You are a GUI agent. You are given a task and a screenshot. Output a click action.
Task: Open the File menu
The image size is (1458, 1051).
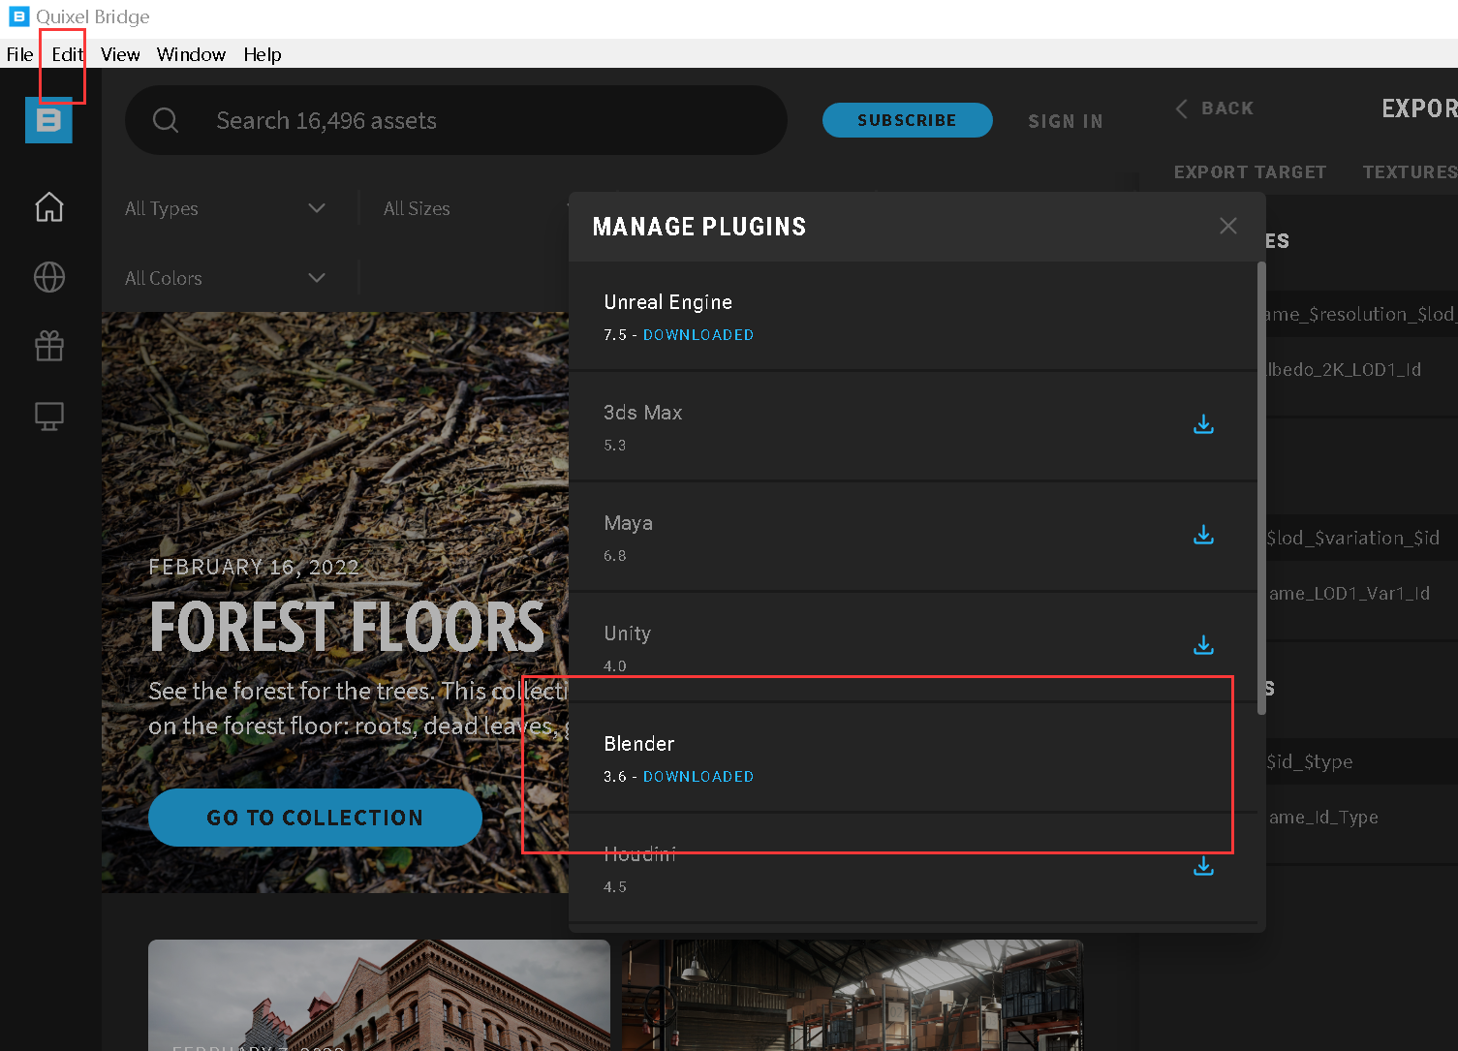(19, 54)
